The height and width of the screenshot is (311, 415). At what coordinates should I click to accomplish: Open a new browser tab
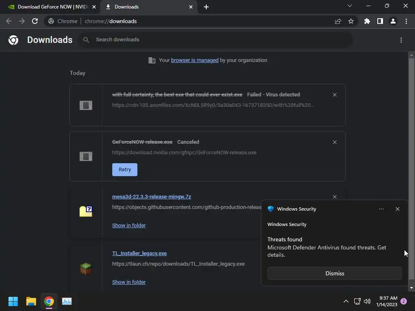point(206,7)
